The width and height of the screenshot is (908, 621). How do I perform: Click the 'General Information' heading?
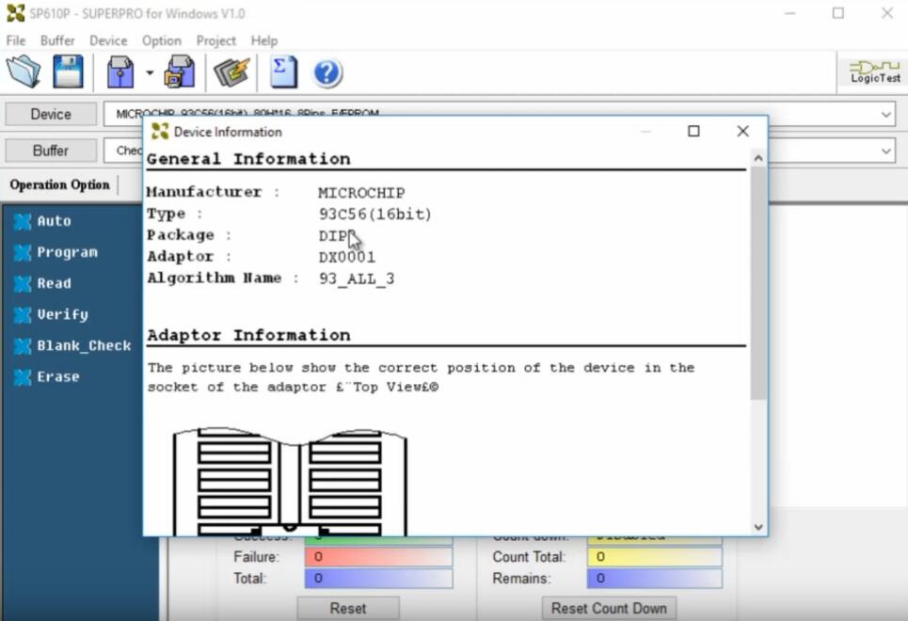pyautogui.click(x=248, y=159)
